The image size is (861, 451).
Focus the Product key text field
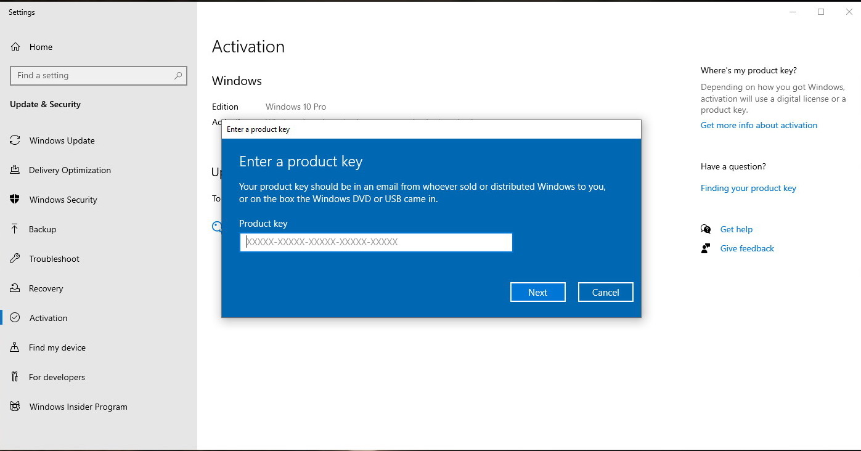(x=376, y=242)
